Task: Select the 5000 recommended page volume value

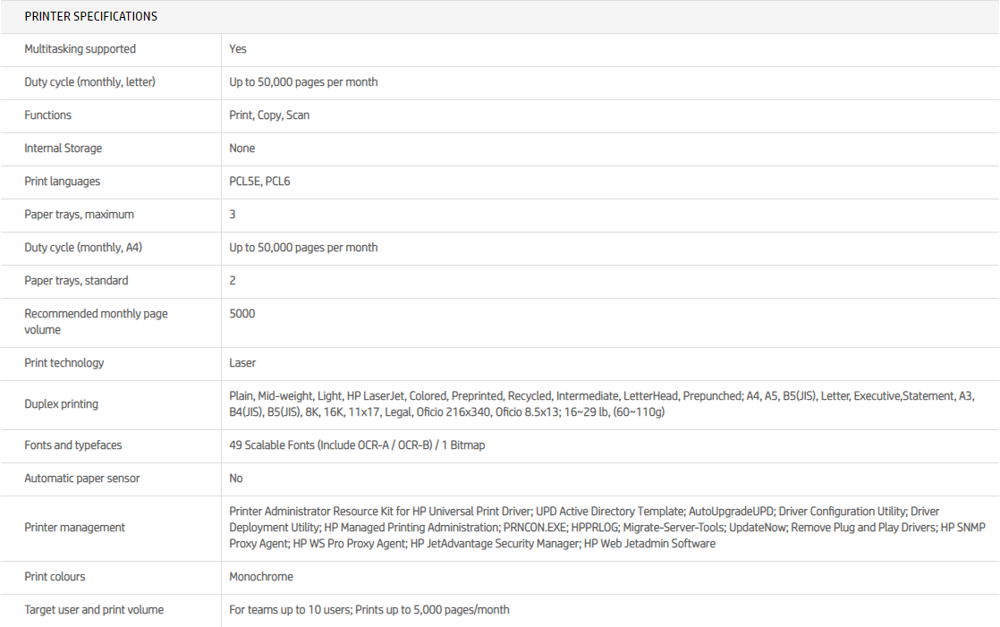Action: click(x=242, y=314)
